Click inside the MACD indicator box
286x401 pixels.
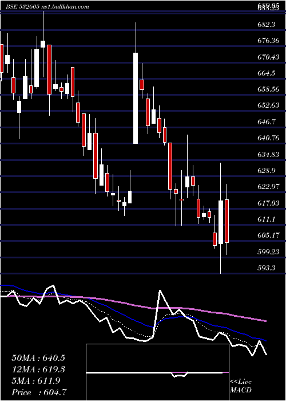[x=157, y=372]
